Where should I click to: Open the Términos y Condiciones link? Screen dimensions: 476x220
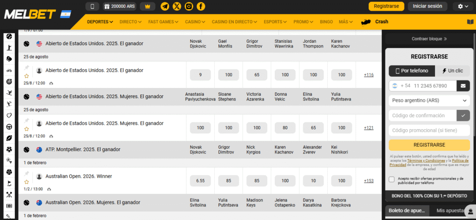(x=426, y=160)
